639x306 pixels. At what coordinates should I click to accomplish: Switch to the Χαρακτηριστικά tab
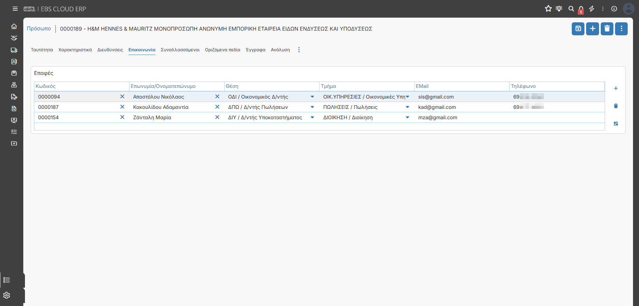coord(75,50)
